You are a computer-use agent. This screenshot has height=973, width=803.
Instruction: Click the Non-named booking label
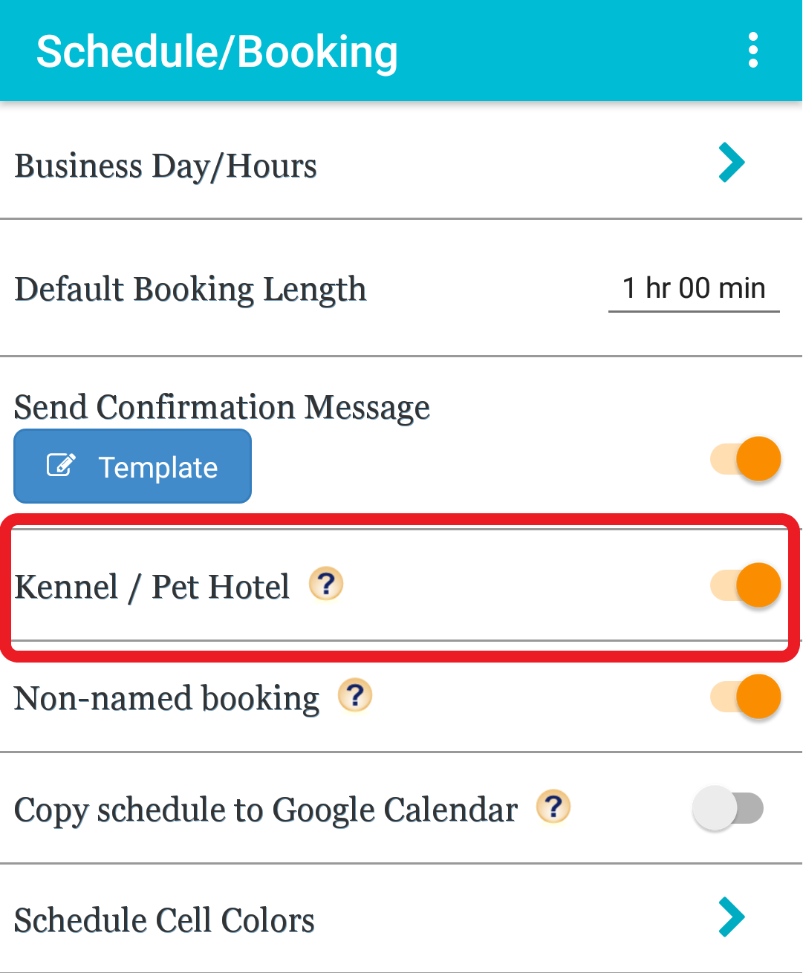[x=166, y=699]
